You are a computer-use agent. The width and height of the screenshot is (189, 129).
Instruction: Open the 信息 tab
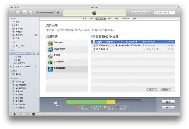[x=92, y=19]
